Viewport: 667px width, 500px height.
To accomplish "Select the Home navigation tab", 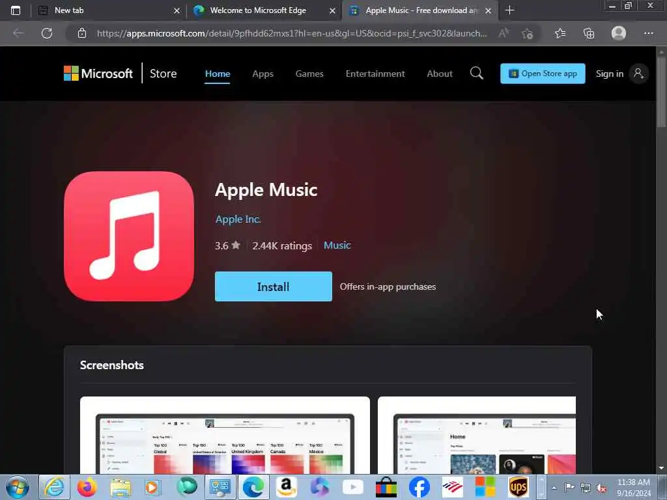I will click(x=218, y=74).
